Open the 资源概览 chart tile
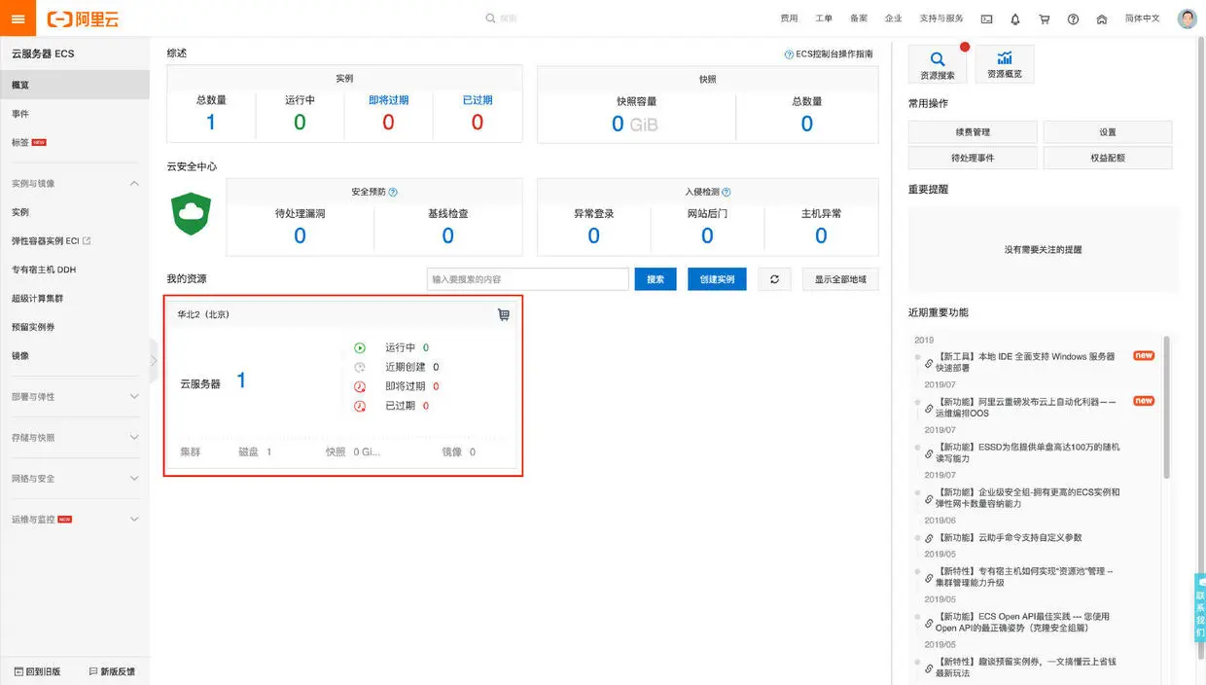The image size is (1206, 685). pos(1005,64)
